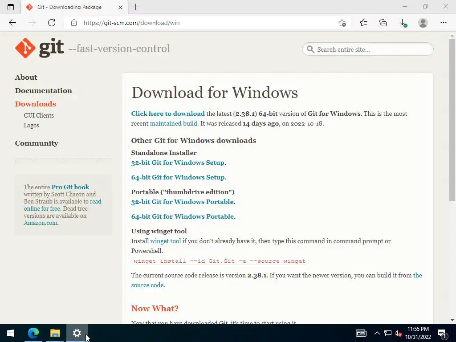
Task: Click the read online for free link
Action: (42, 208)
